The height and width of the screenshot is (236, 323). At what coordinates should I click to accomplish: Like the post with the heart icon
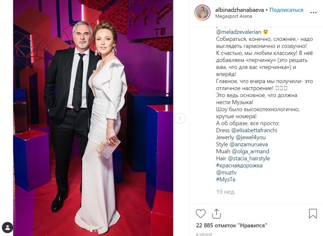(x=200, y=214)
